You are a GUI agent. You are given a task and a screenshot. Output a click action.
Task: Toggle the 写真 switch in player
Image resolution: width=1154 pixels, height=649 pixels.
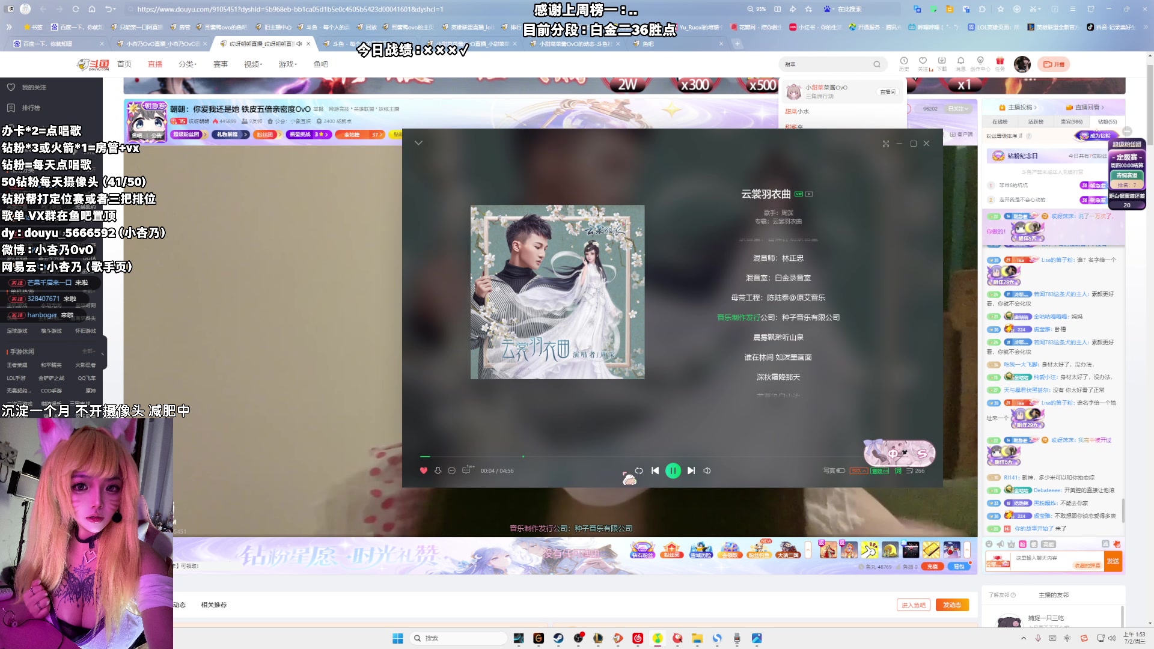(834, 471)
